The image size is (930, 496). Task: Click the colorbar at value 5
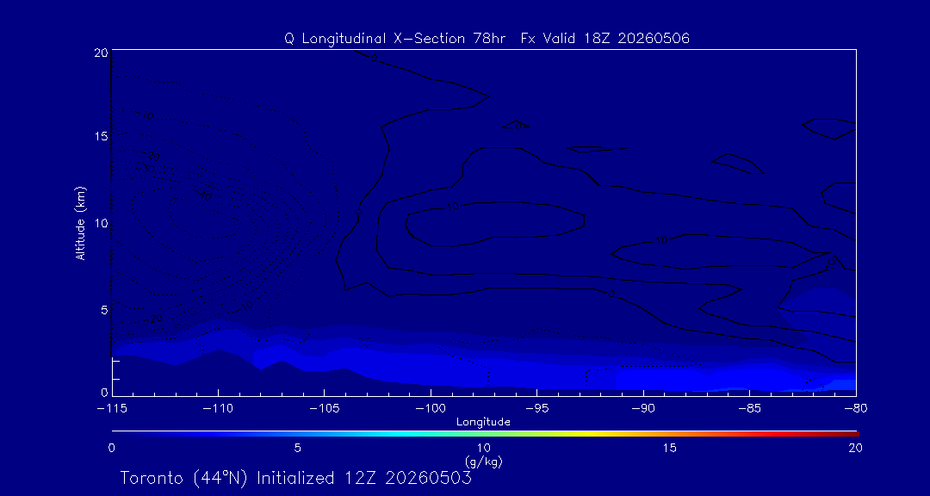coord(298,434)
